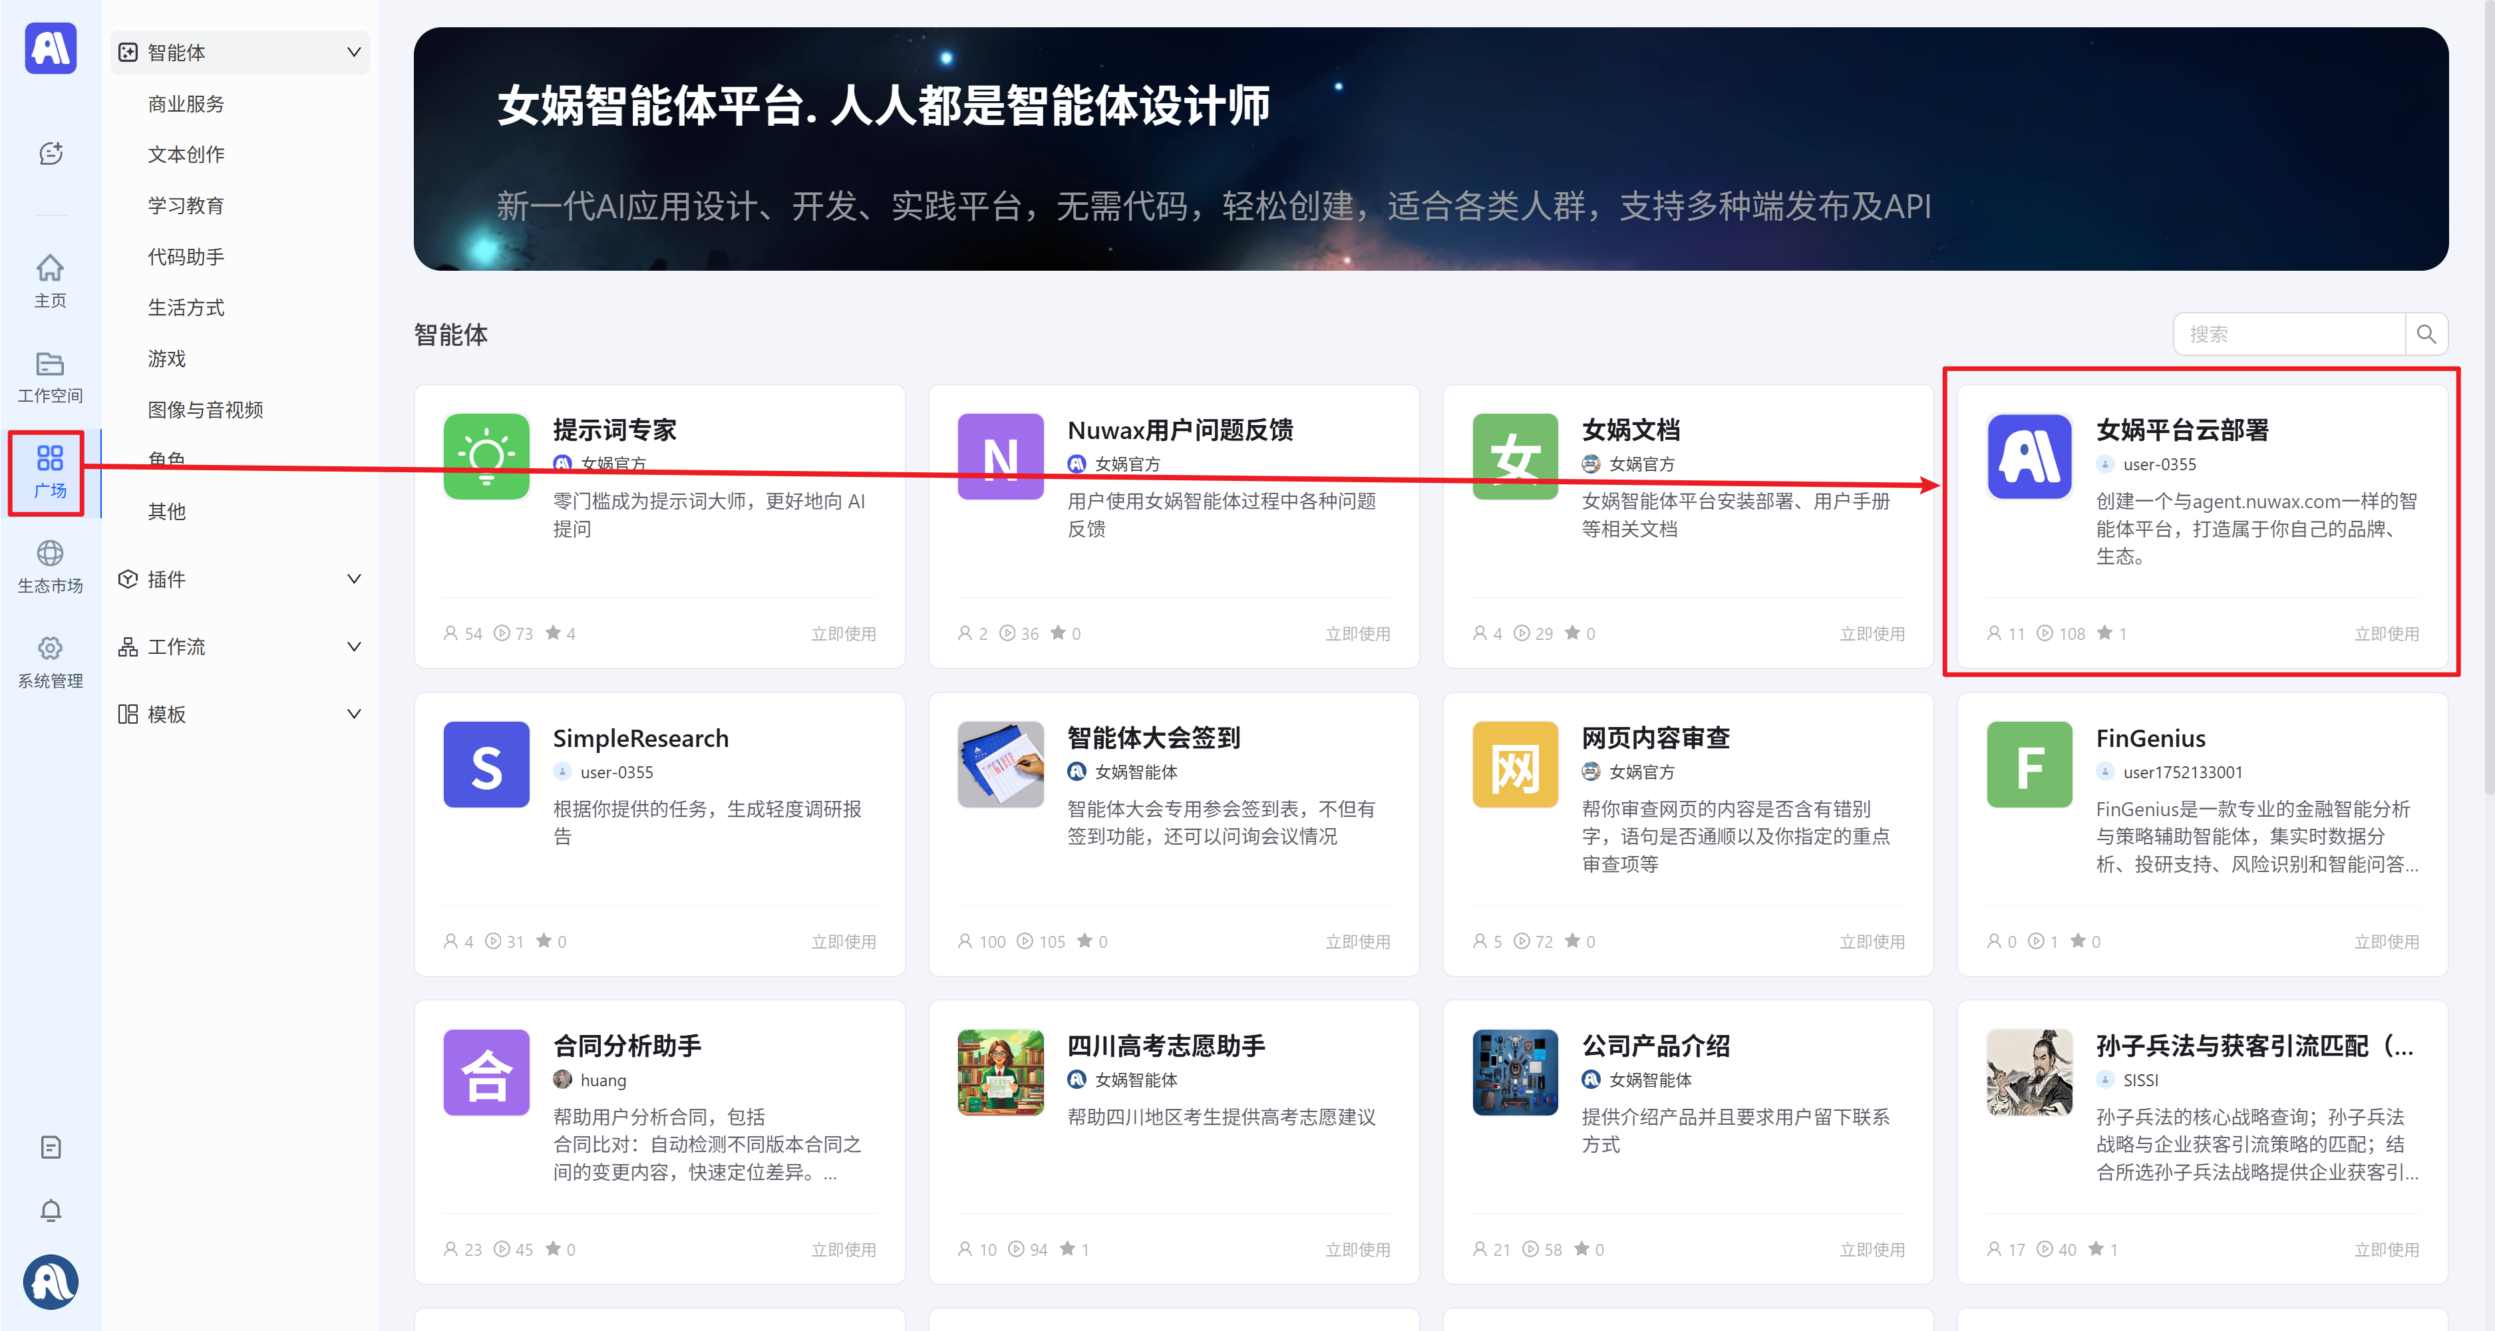The height and width of the screenshot is (1331, 2495).
Task: Open the 网页内容审查 yellow icon
Action: [x=1515, y=764]
